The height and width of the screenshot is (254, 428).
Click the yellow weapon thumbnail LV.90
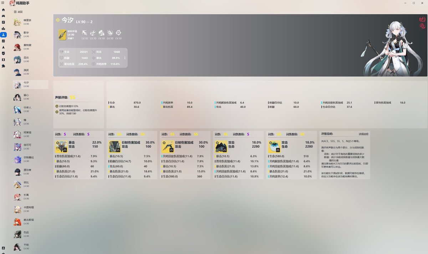click(62, 35)
